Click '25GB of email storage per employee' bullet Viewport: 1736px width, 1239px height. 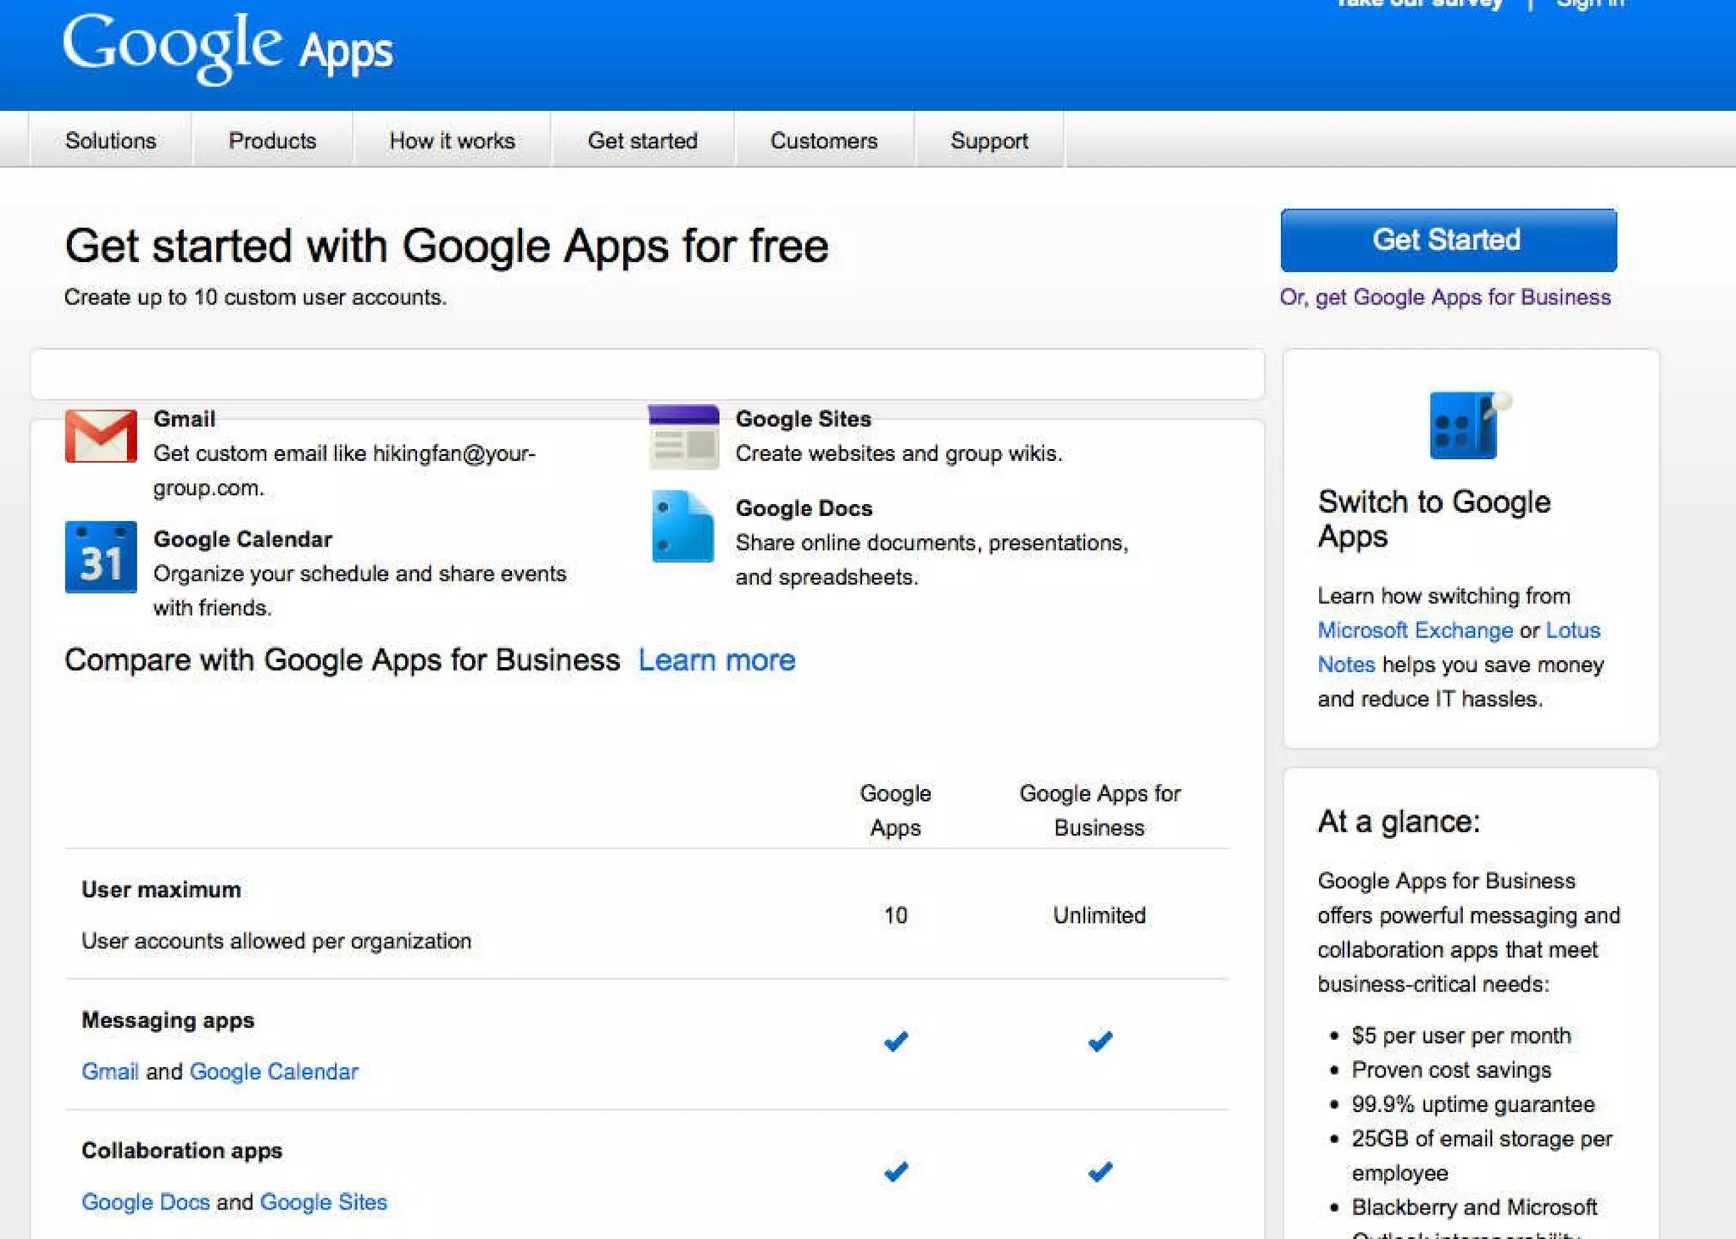pos(1482,1156)
